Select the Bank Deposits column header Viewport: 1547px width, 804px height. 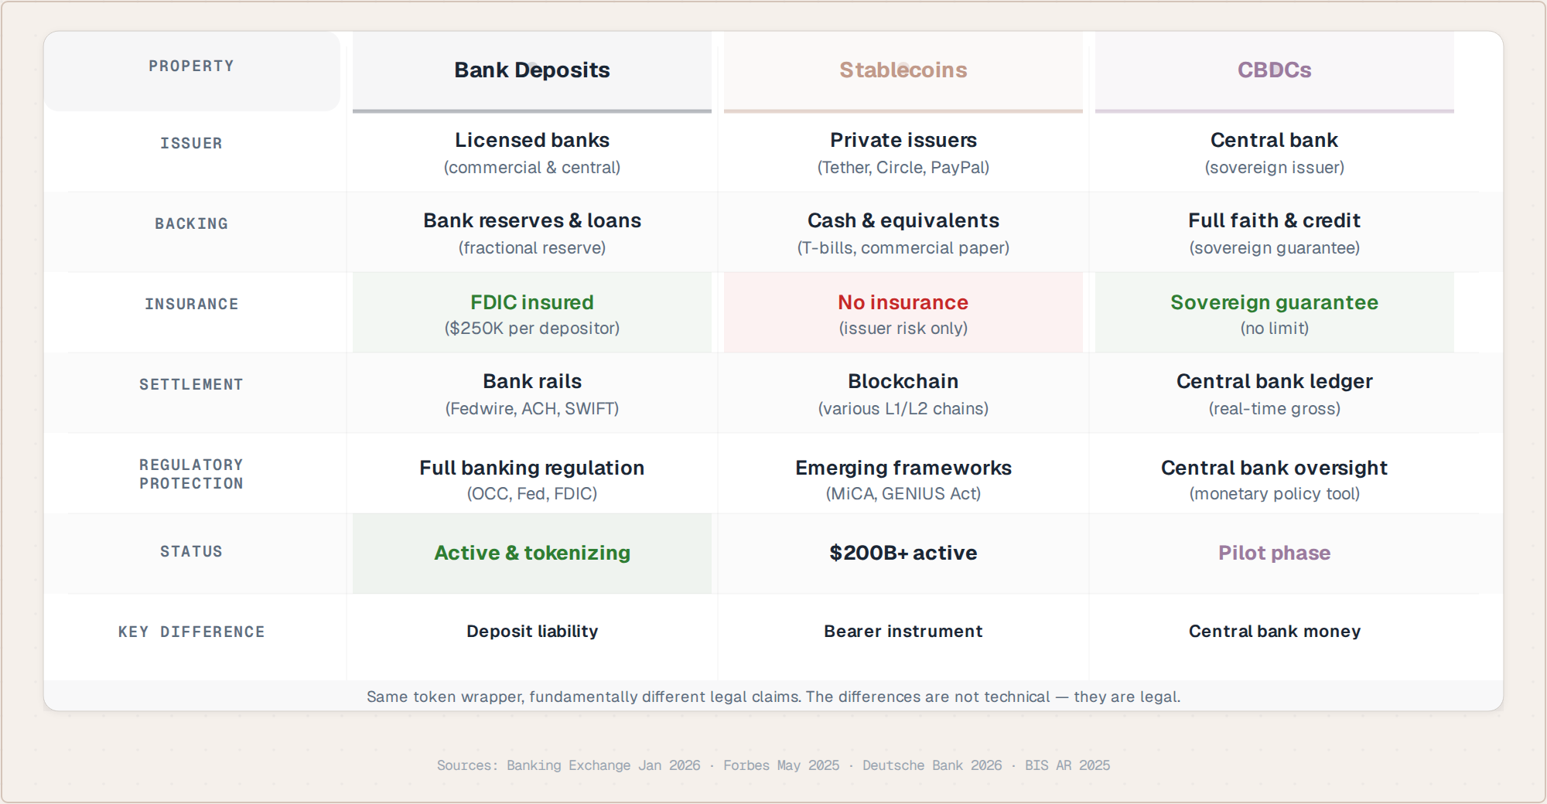532,70
